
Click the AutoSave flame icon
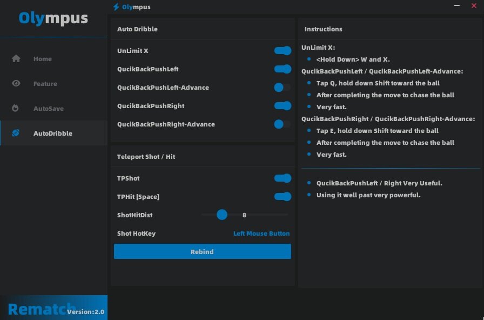(15, 108)
